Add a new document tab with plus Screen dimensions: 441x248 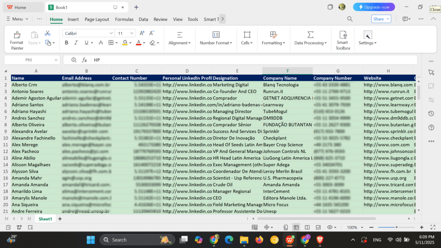[x=136, y=7]
